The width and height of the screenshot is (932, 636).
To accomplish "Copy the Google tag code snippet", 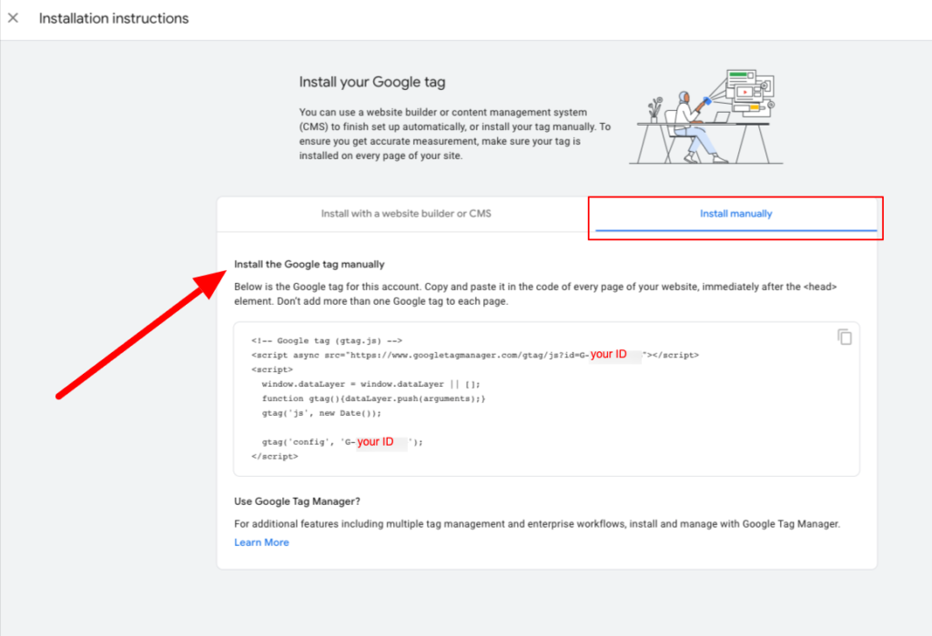I will tap(845, 337).
